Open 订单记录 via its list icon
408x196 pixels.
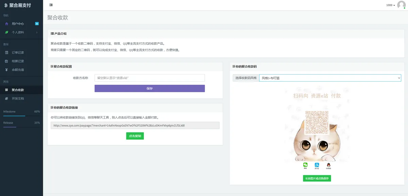[x=6, y=52]
